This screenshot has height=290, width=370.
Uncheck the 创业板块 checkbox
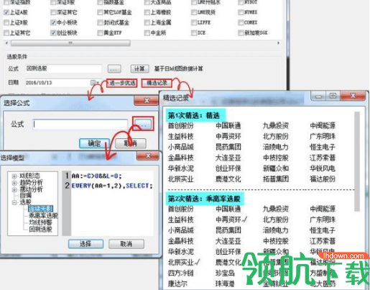click(53, 33)
